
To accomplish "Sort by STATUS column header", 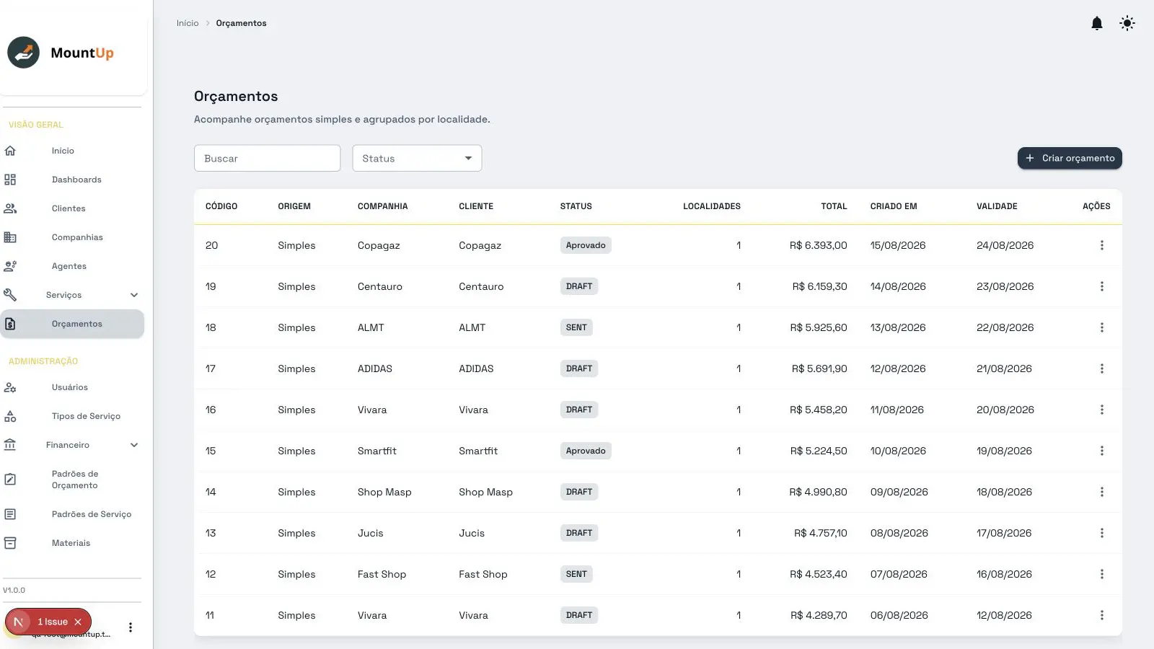I will click(x=576, y=206).
